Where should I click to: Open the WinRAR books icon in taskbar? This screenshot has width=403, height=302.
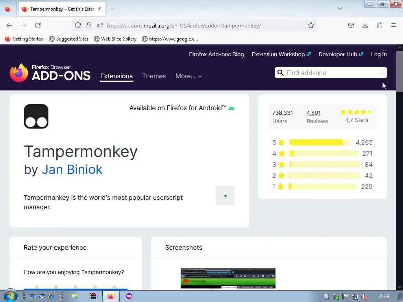[x=92, y=296]
